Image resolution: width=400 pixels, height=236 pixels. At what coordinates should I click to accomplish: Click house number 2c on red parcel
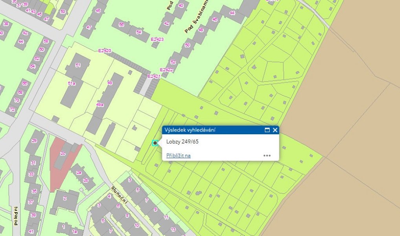point(63,153)
